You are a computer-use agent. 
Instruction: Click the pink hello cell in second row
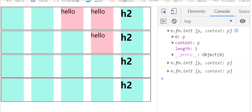click(x=102, y=42)
